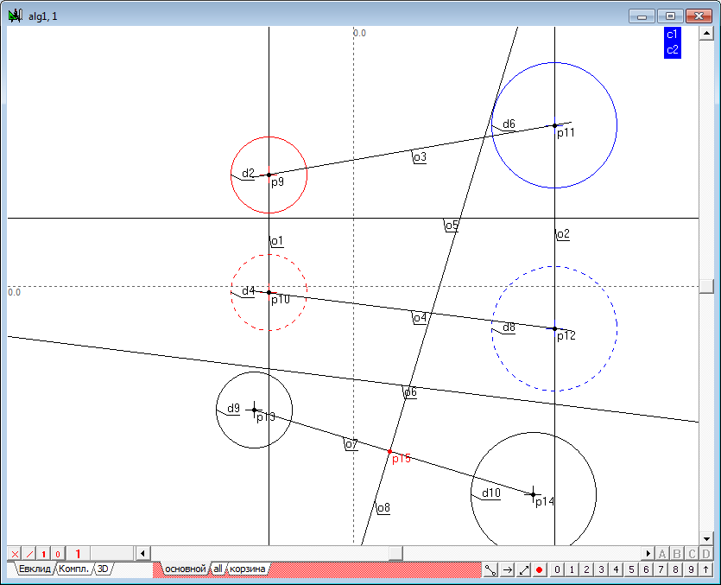Click the number 2 button
721x585 pixels.
587,569
